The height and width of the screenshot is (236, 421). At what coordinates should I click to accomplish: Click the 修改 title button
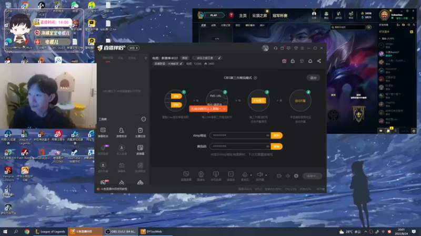pyautogui.click(x=185, y=58)
